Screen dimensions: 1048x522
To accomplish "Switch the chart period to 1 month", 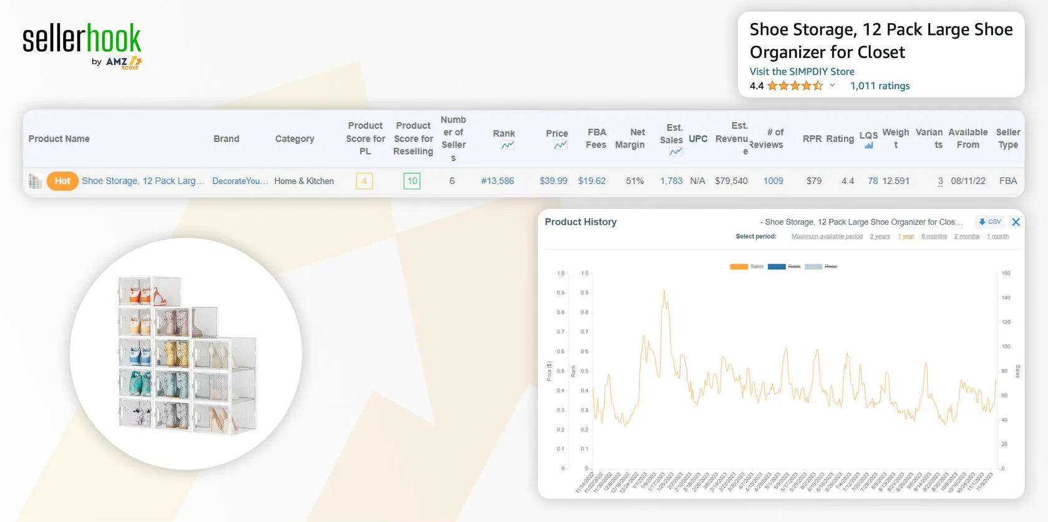I will 997,237.
